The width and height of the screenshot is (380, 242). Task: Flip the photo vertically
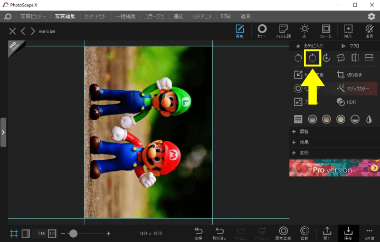pyautogui.click(x=369, y=58)
